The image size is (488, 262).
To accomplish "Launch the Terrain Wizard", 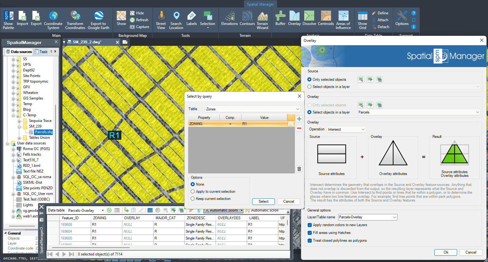I will (262, 20).
